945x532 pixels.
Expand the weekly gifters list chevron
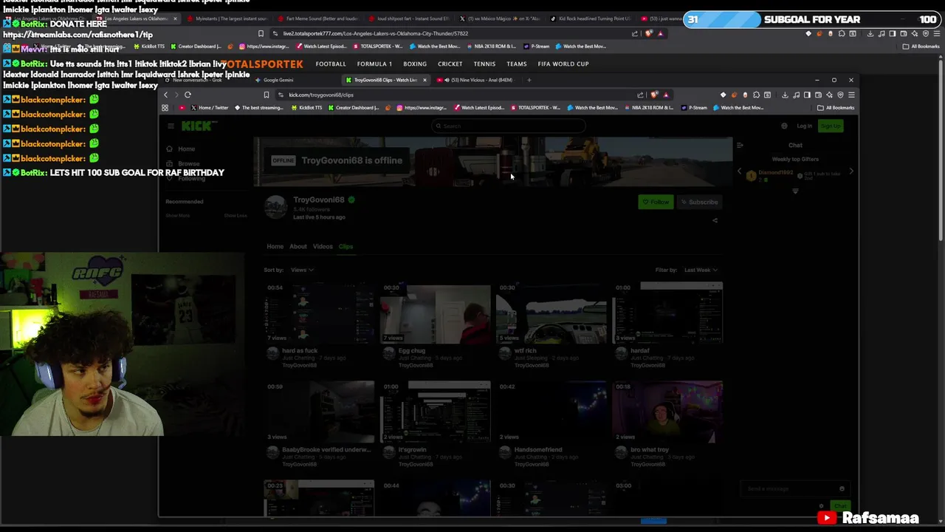click(x=795, y=191)
